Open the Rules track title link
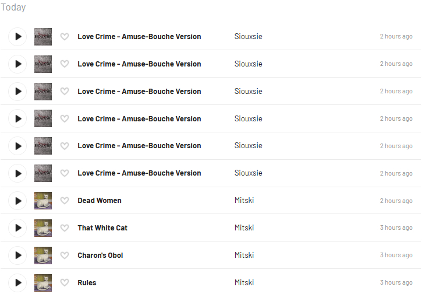This screenshot has height=294, width=429. [87, 283]
